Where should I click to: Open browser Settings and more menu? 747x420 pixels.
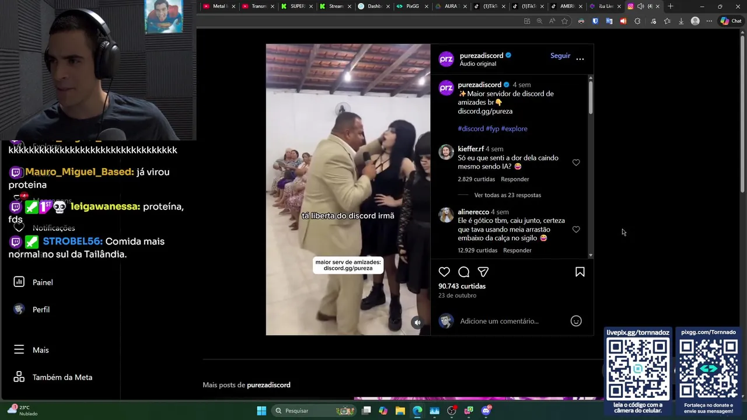pyautogui.click(x=709, y=21)
